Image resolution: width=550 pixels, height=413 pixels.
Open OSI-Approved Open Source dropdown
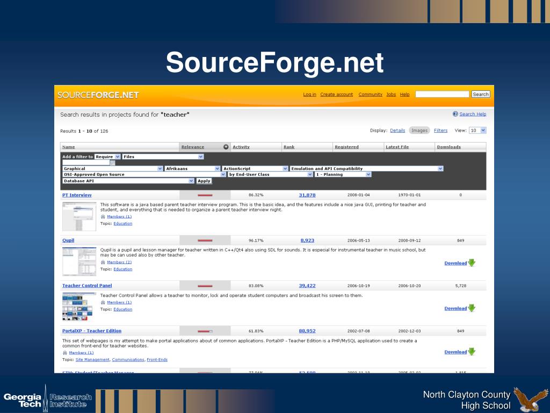144,174
